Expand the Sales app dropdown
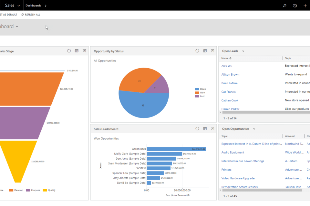This screenshot has height=206, width=310. pos(19,6)
